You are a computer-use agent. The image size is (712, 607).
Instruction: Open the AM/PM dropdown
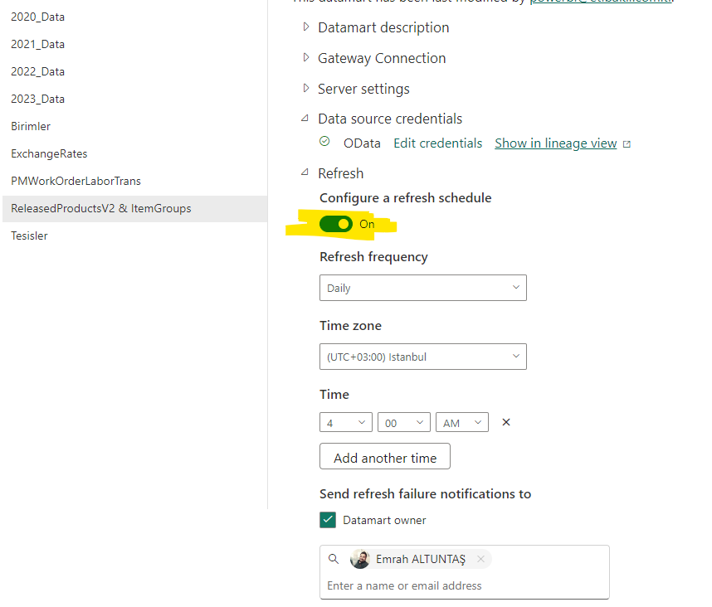462,422
